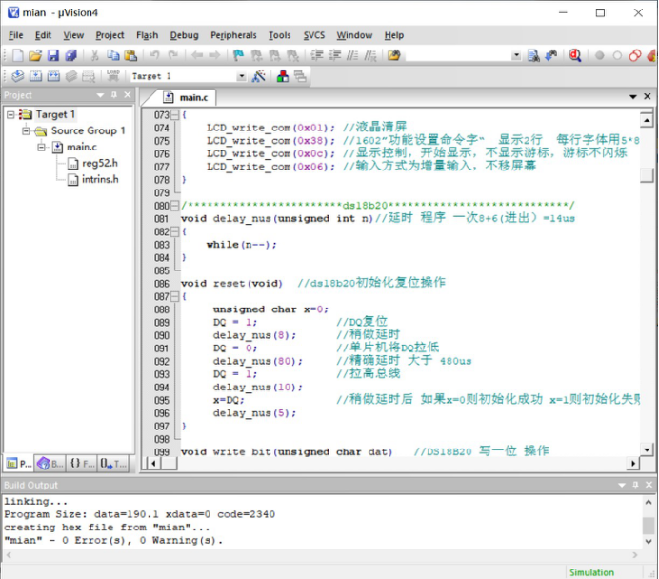The width and height of the screenshot is (659, 579).
Task: Build the target with the Build icon
Action: (36, 76)
